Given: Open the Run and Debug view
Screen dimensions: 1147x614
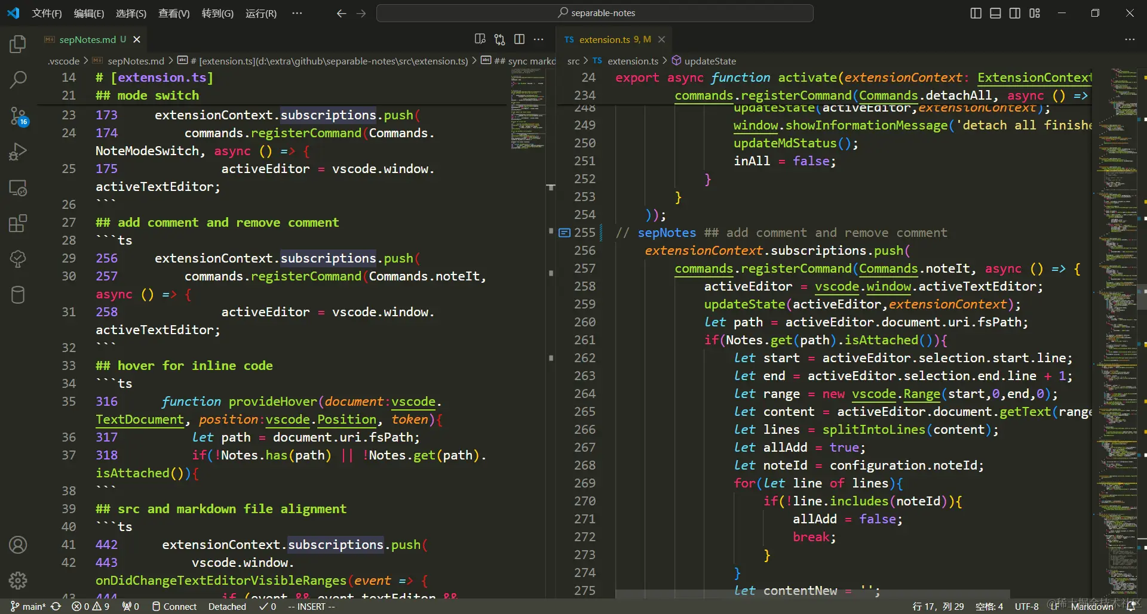Looking at the screenshot, I should click(18, 152).
